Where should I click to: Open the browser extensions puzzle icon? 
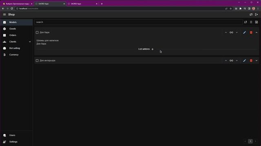240,9
